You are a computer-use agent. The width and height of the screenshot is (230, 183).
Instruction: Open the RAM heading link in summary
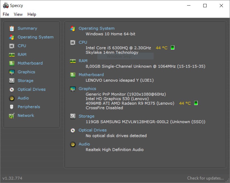(x=83, y=61)
